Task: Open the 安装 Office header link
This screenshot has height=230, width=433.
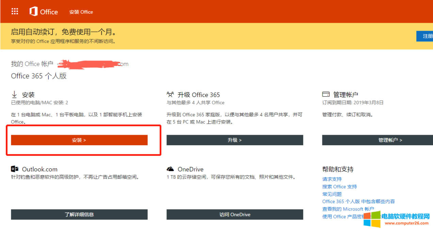Action: tap(81, 12)
